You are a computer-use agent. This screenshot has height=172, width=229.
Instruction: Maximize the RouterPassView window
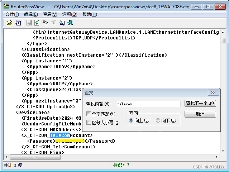pyautogui.click(x=209, y=6)
